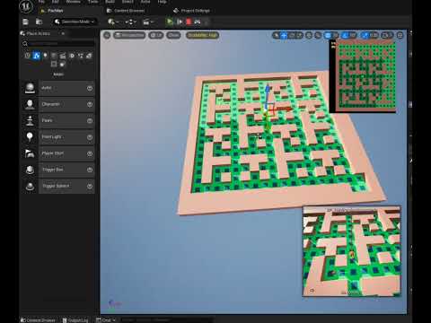Image resolution: width=431 pixels, height=323 pixels.
Task: Toggle rotation angle snapping in viewport toolbar
Action: [346, 35]
